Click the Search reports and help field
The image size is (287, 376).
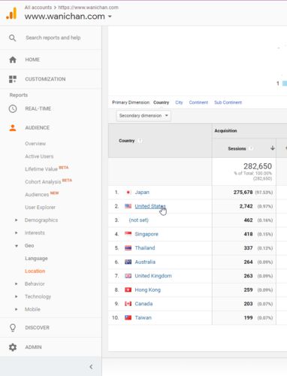point(53,38)
